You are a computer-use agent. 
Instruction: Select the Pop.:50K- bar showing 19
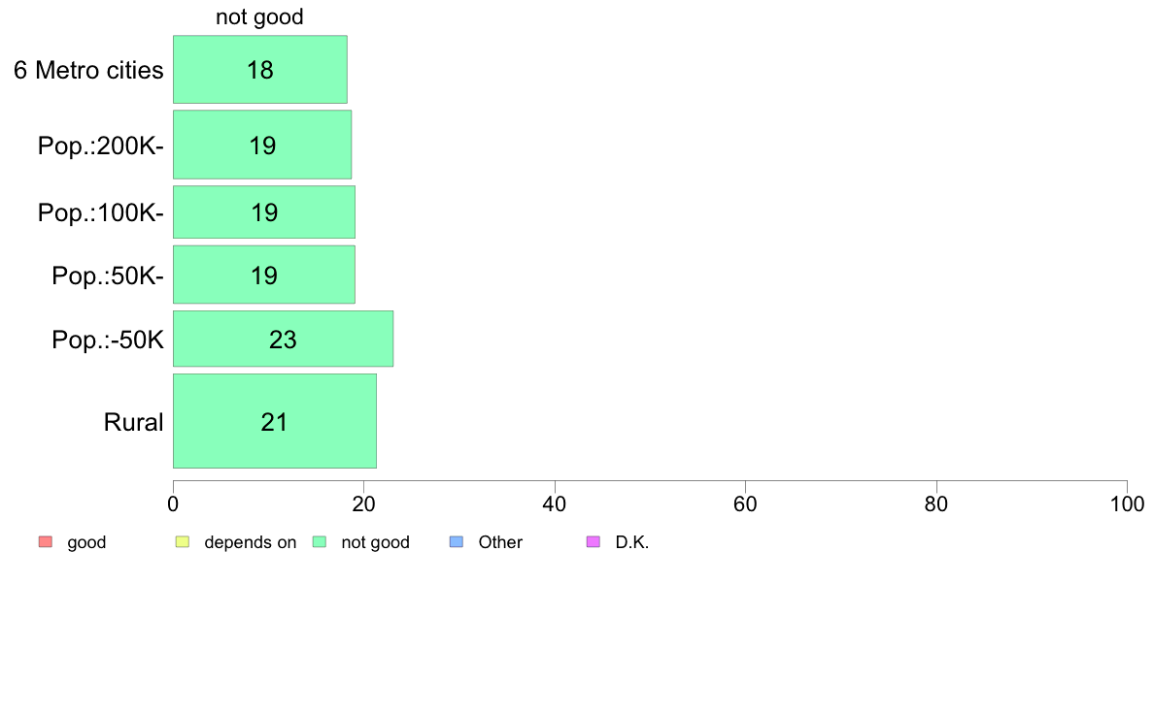pos(264,275)
